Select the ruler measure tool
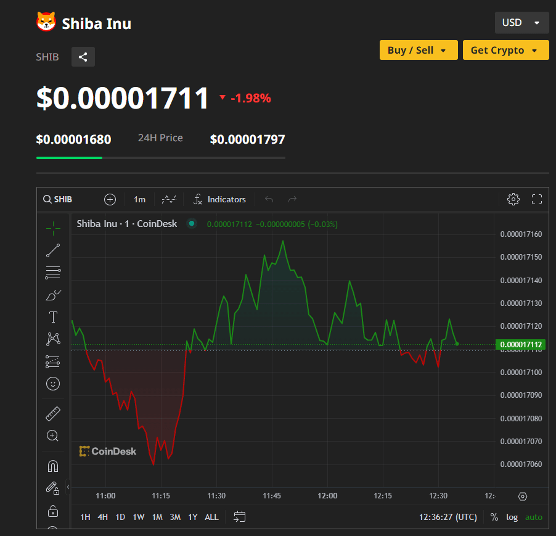The height and width of the screenshot is (536, 556). [x=53, y=414]
